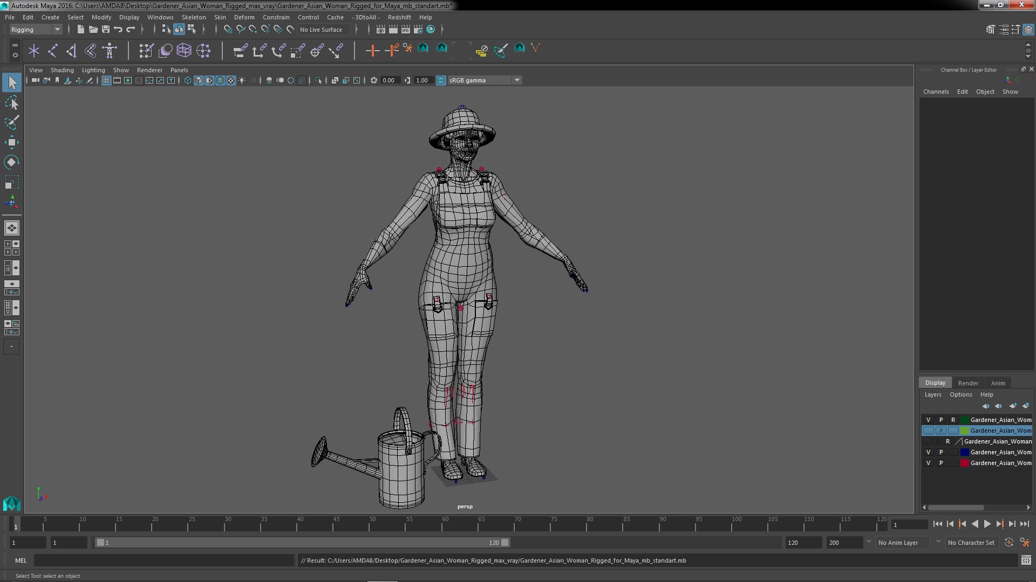Click Move selected layer up icon
The width and height of the screenshot is (1036, 582).
click(986, 406)
